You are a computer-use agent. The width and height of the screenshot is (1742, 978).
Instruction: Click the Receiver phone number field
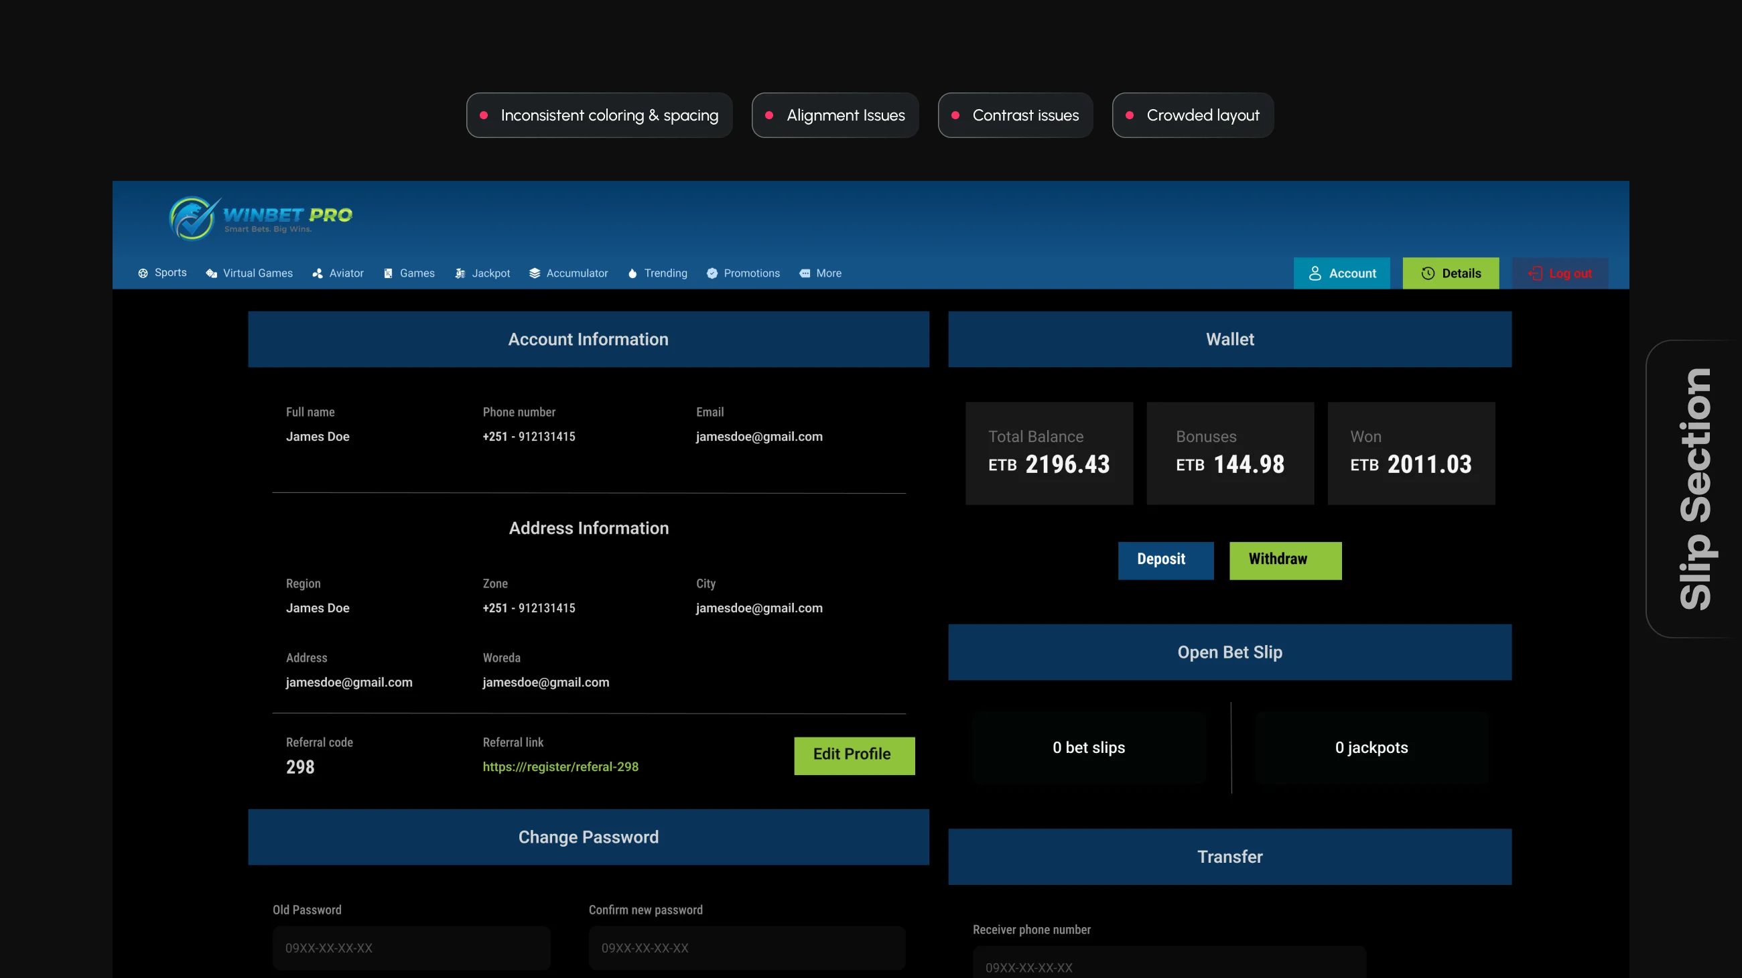click(1168, 963)
